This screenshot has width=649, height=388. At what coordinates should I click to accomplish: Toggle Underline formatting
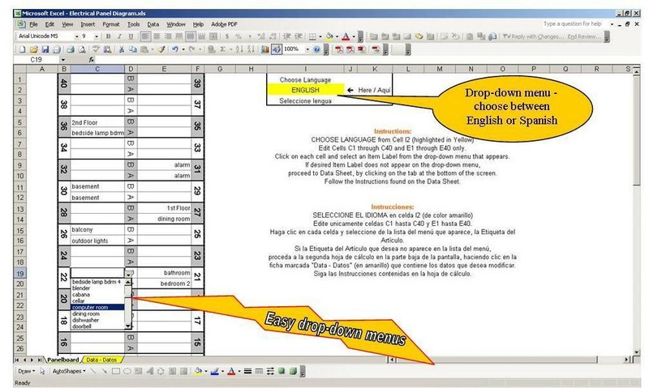click(x=131, y=36)
